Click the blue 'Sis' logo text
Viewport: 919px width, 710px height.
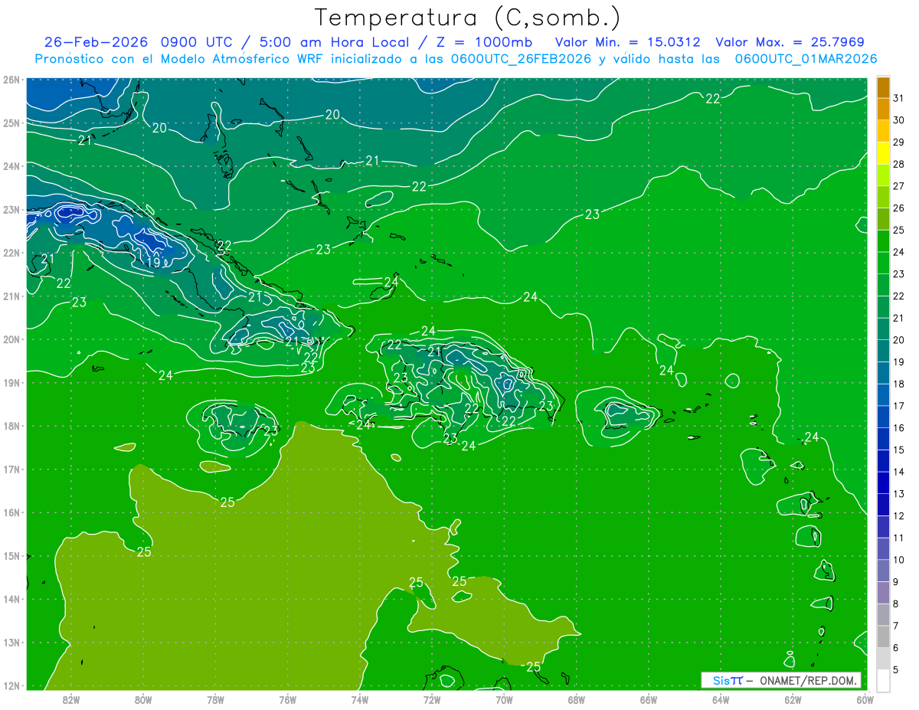click(722, 680)
